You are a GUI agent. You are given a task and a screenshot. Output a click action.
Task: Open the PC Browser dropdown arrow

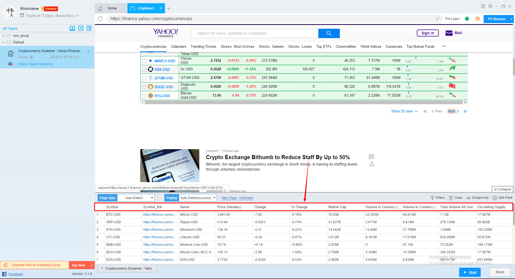pos(512,19)
